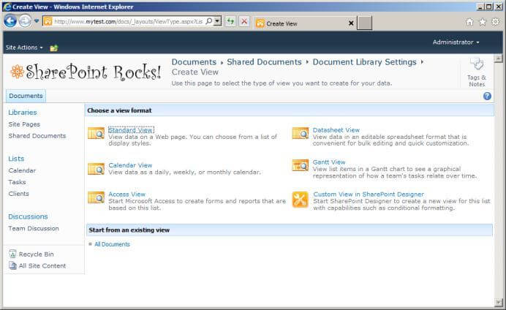
Task: Start from the All Documents existing view
Action: click(112, 244)
